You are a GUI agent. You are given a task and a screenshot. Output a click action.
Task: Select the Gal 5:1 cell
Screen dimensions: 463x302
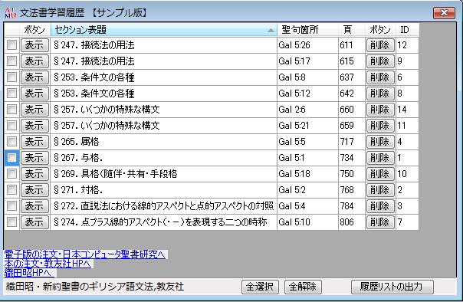click(307, 158)
